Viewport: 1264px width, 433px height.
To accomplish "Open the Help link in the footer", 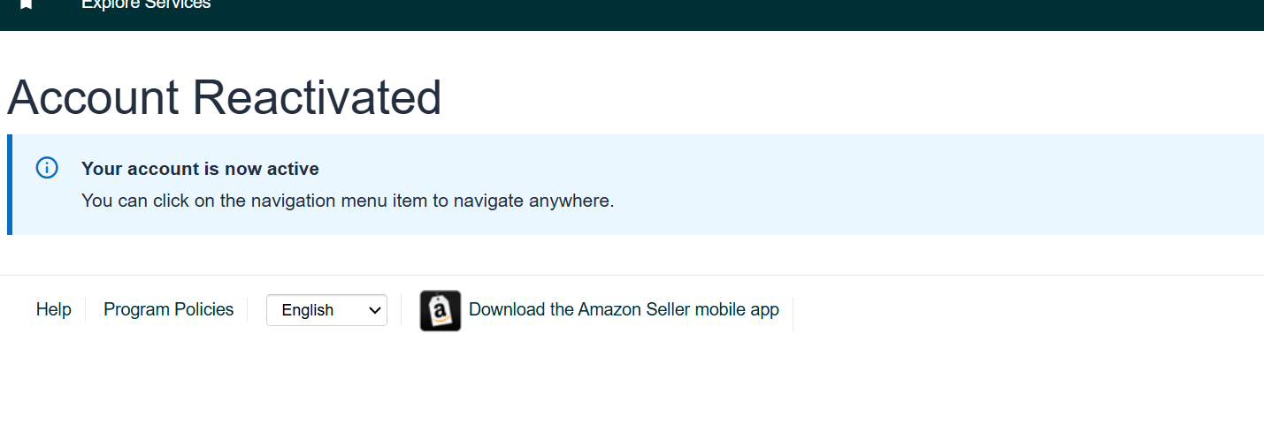I will pos(54,309).
